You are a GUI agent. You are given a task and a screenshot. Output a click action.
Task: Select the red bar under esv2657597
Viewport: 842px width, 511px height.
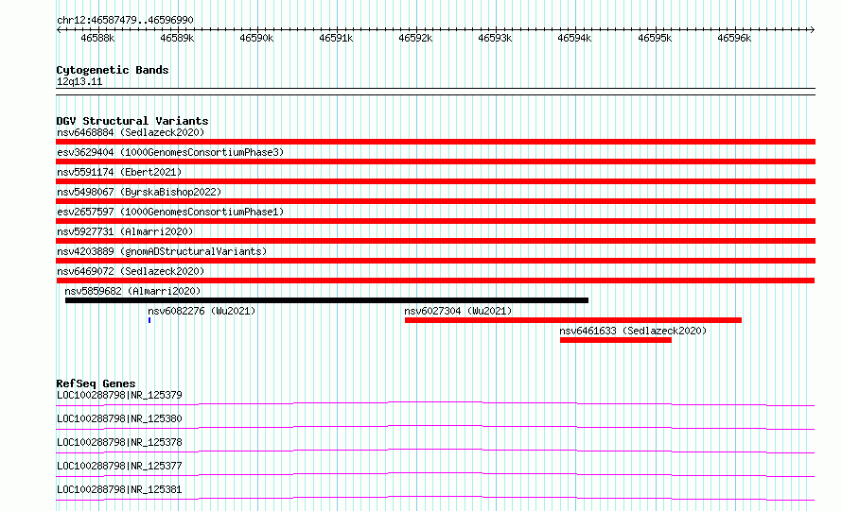click(x=435, y=221)
